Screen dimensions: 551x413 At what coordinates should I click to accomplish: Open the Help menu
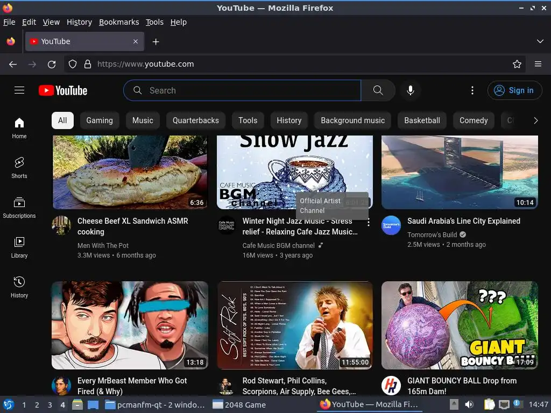pyautogui.click(x=179, y=22)
